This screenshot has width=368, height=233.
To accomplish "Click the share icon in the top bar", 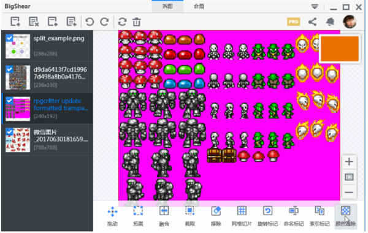I will pos(312,22).
